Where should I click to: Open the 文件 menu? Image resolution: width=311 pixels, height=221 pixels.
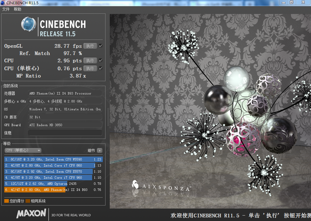pyautogui.click(x=6, y=9)
